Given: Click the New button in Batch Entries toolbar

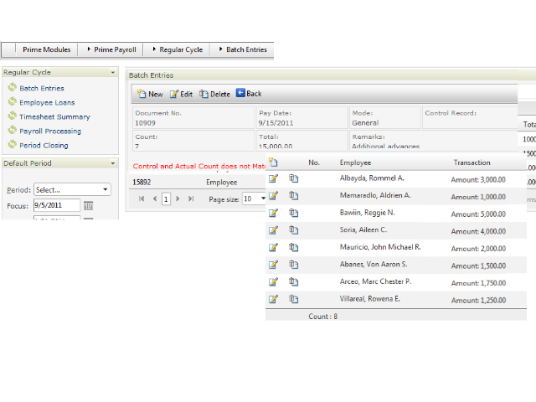Looking at the screenshot, I should tap(150, 94).
